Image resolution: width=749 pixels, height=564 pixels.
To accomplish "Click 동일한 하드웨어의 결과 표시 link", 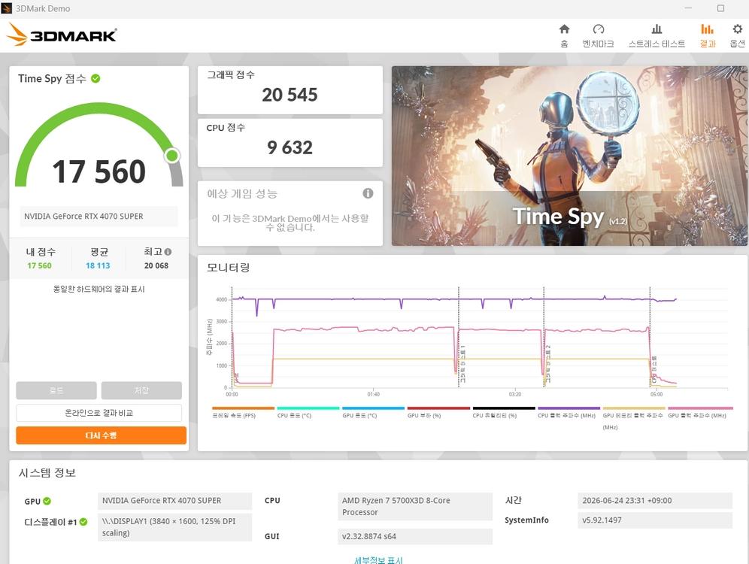I will (x=99, y=289).
